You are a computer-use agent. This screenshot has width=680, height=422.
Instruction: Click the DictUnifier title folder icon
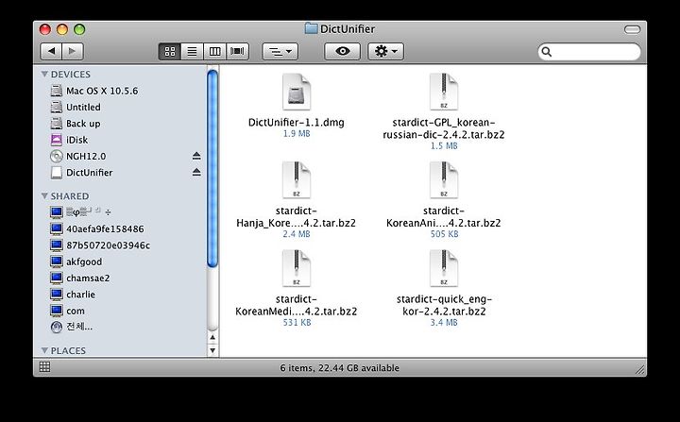click(x=311, y=28)
